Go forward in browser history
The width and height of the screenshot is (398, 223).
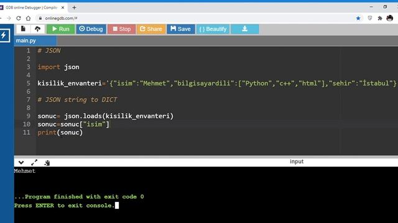point(9,18)
